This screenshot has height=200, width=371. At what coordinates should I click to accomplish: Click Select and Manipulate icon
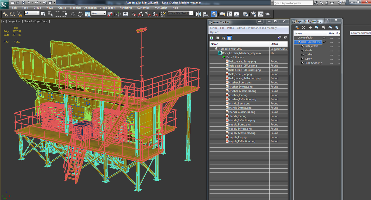(x=118, y=14)
